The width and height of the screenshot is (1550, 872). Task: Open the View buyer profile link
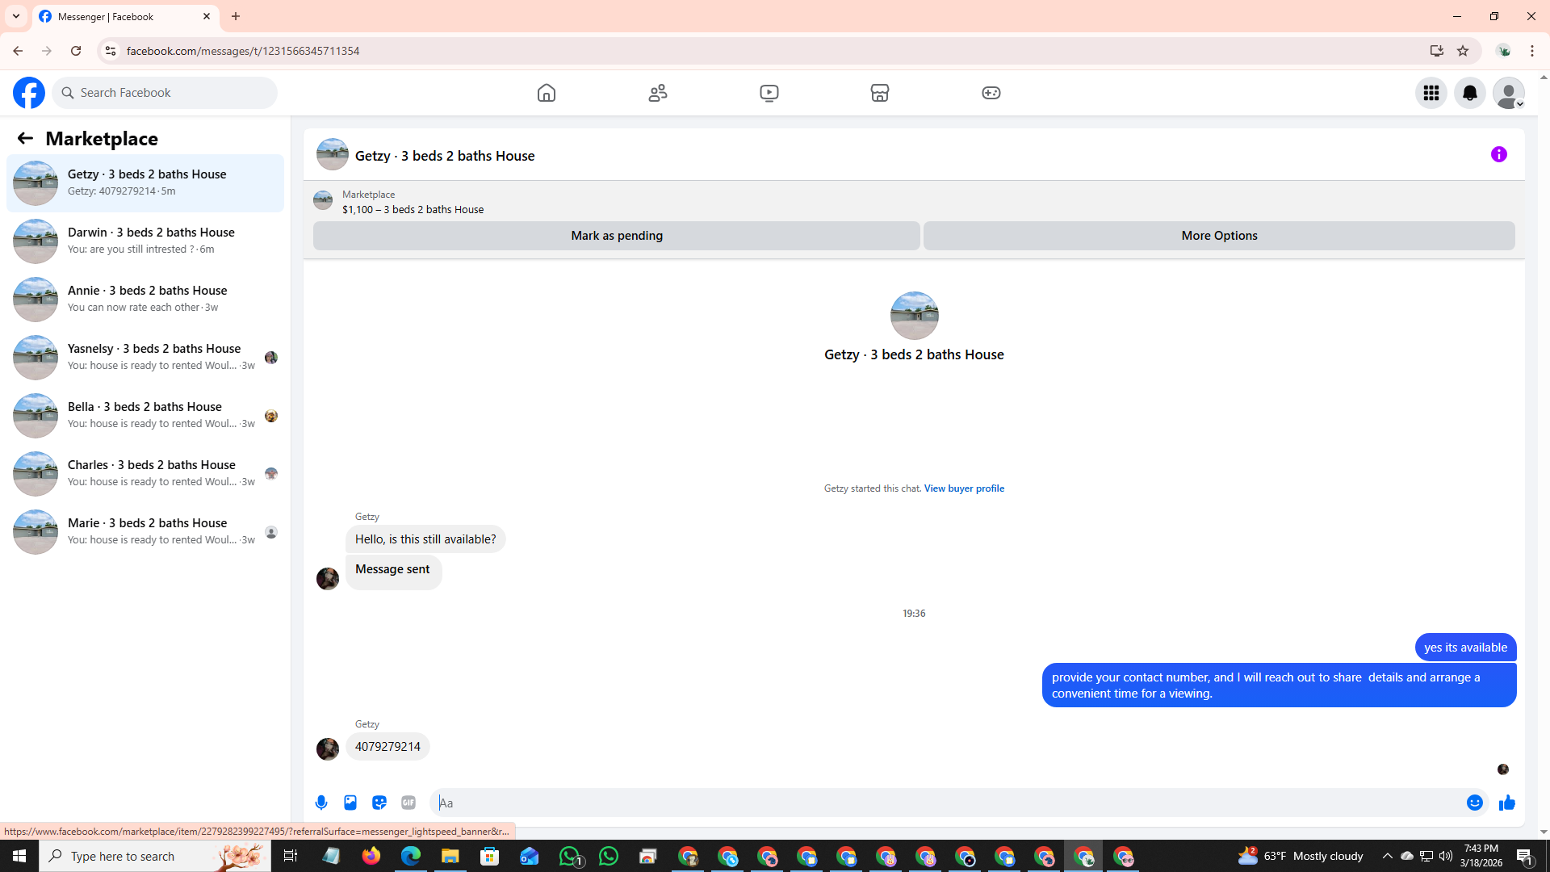pos(964,488)
